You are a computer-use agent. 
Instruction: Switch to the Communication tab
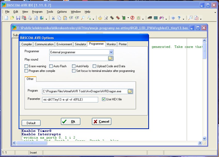pos(44,44)
